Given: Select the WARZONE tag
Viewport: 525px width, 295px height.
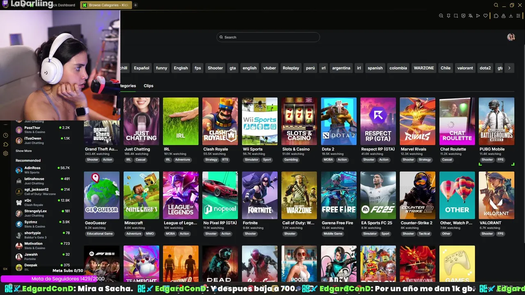Looking at the screenshot, I should pos(424,68).
